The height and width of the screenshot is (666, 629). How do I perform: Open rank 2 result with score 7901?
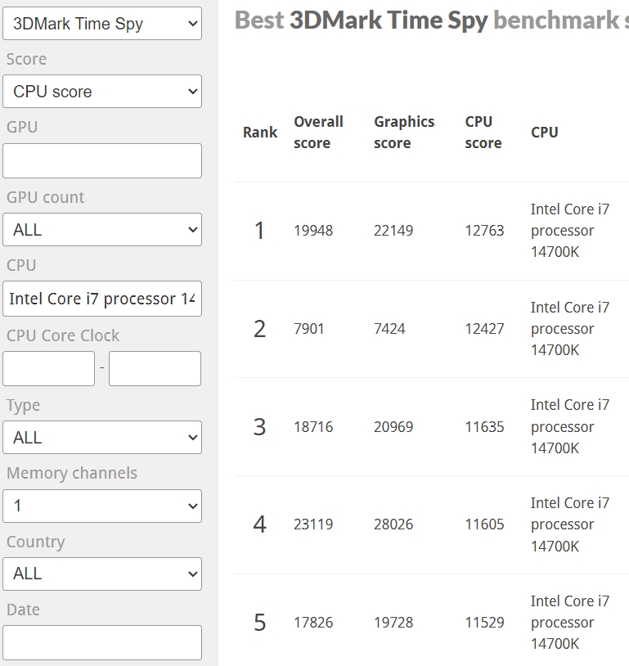[309, 329]
